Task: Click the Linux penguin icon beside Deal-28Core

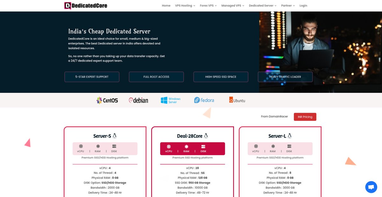Action: (x=206, y=136)
